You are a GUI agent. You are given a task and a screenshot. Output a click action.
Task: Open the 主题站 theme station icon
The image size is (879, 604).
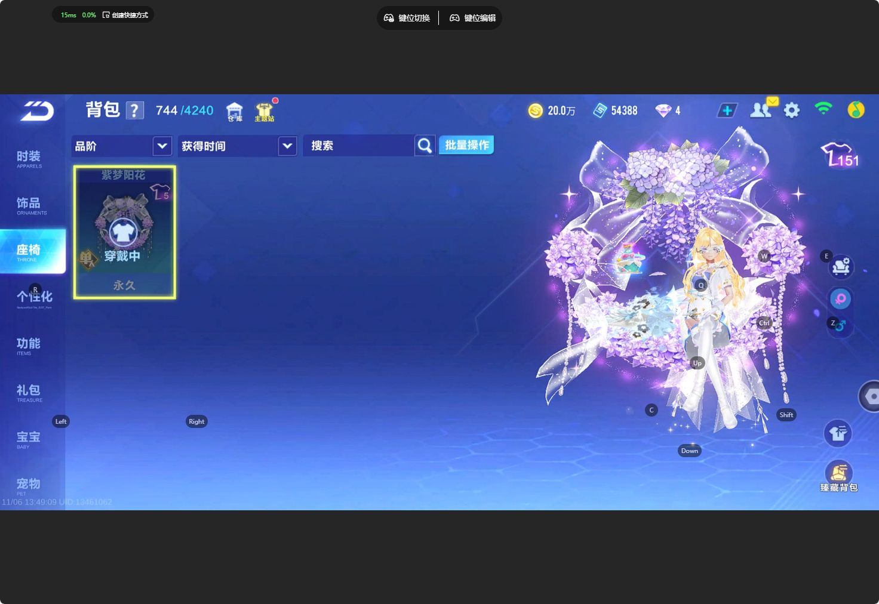coord(264,112)
